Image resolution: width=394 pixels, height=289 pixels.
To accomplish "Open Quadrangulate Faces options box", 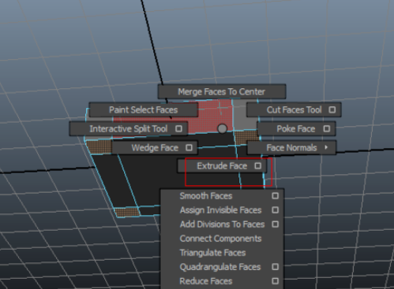I will 275,267.
